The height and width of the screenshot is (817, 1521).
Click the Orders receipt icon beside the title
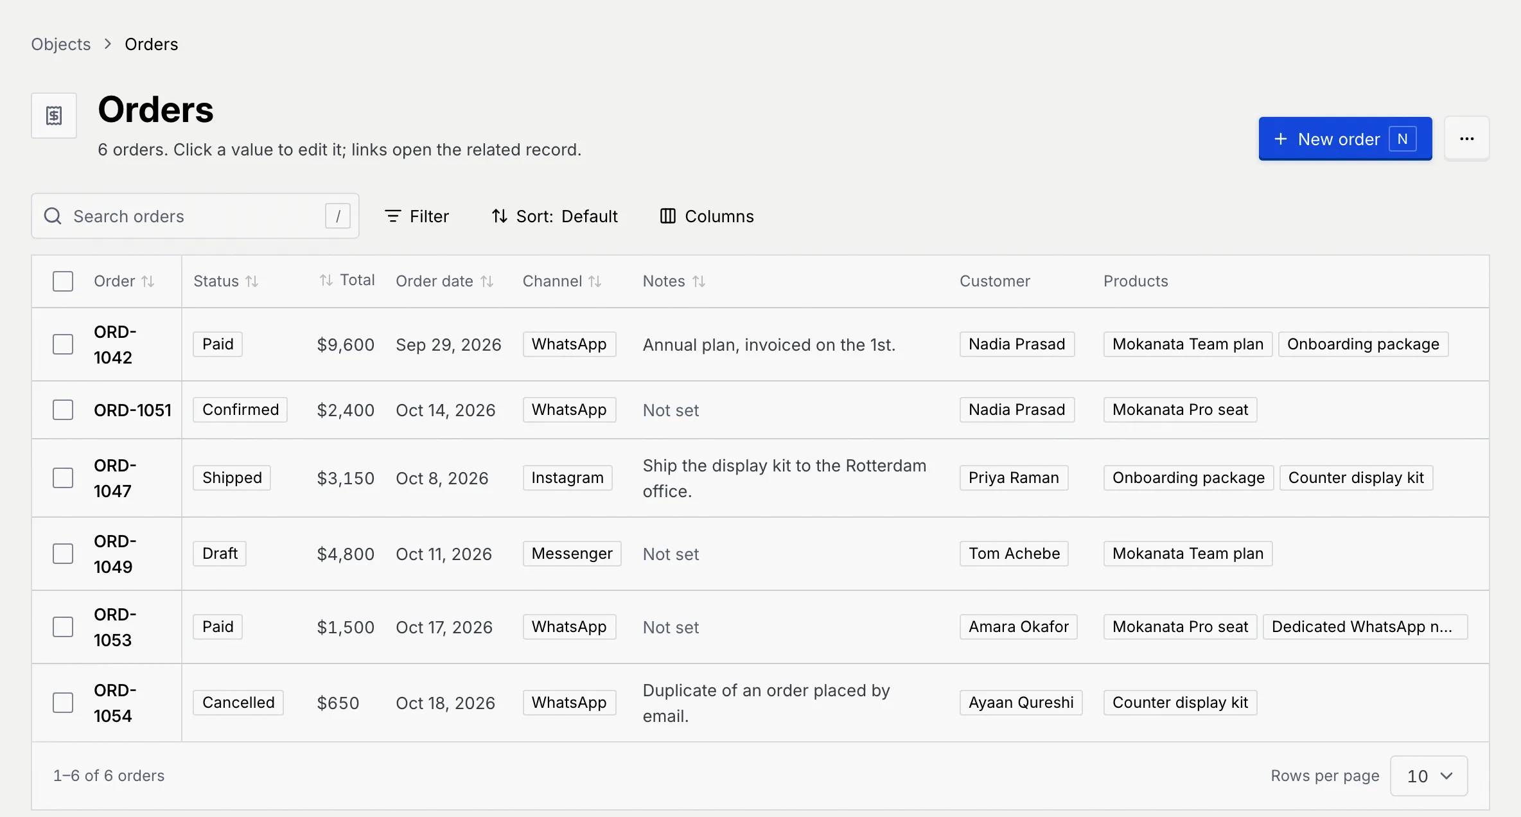click(54, 116)
